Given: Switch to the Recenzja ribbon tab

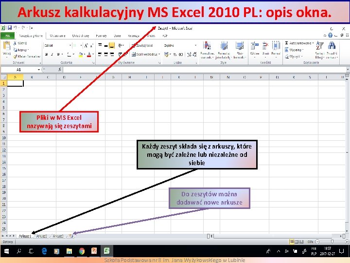Looking at the screenshot, I should pyautogui.click(x=134, y=36).
